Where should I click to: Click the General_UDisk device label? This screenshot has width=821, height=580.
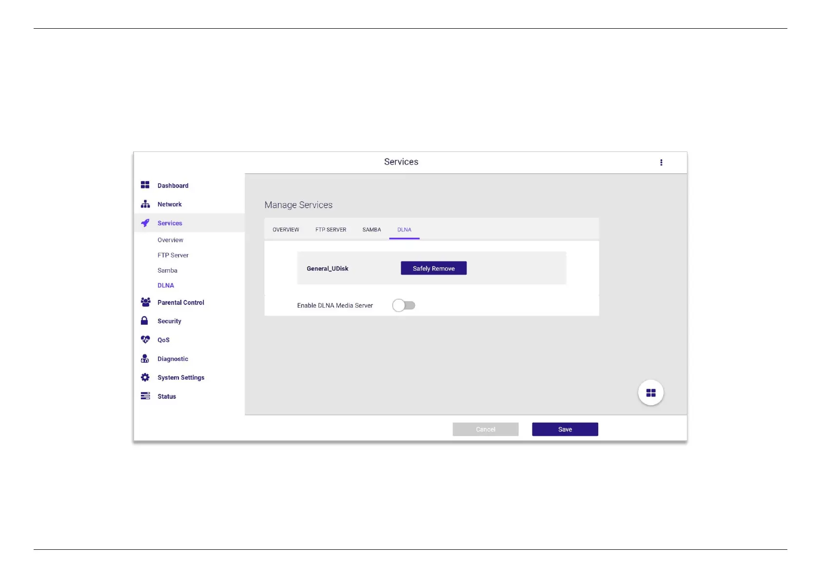(327, 268)
